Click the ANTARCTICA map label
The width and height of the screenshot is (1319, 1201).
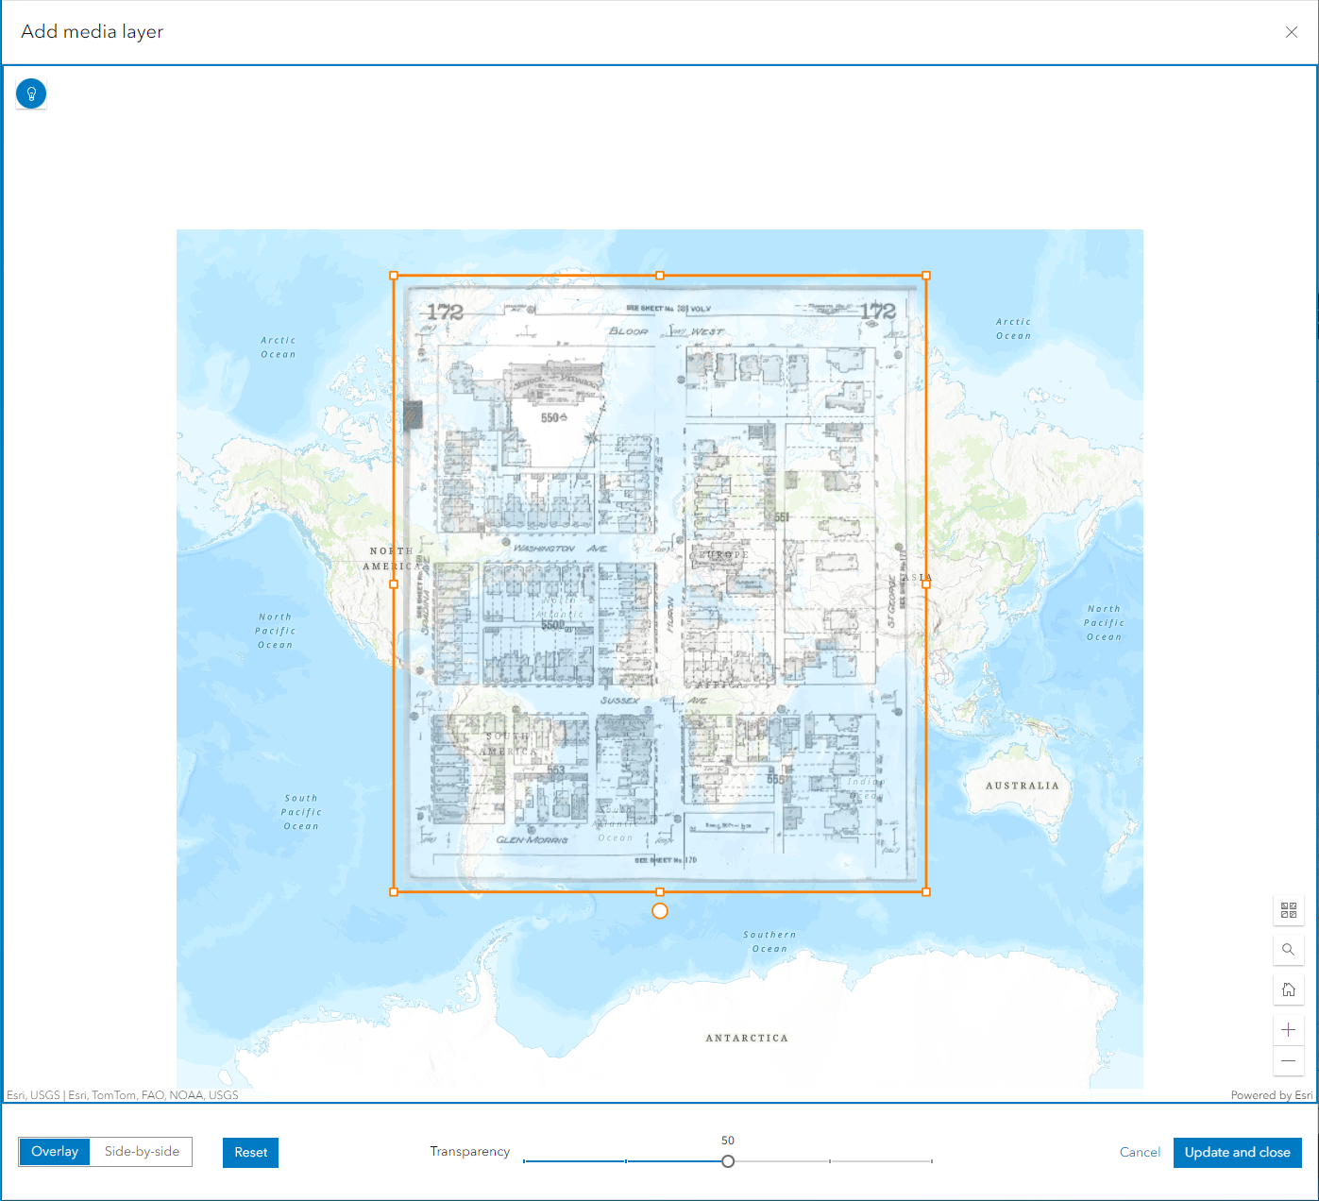coord(747,1039)
